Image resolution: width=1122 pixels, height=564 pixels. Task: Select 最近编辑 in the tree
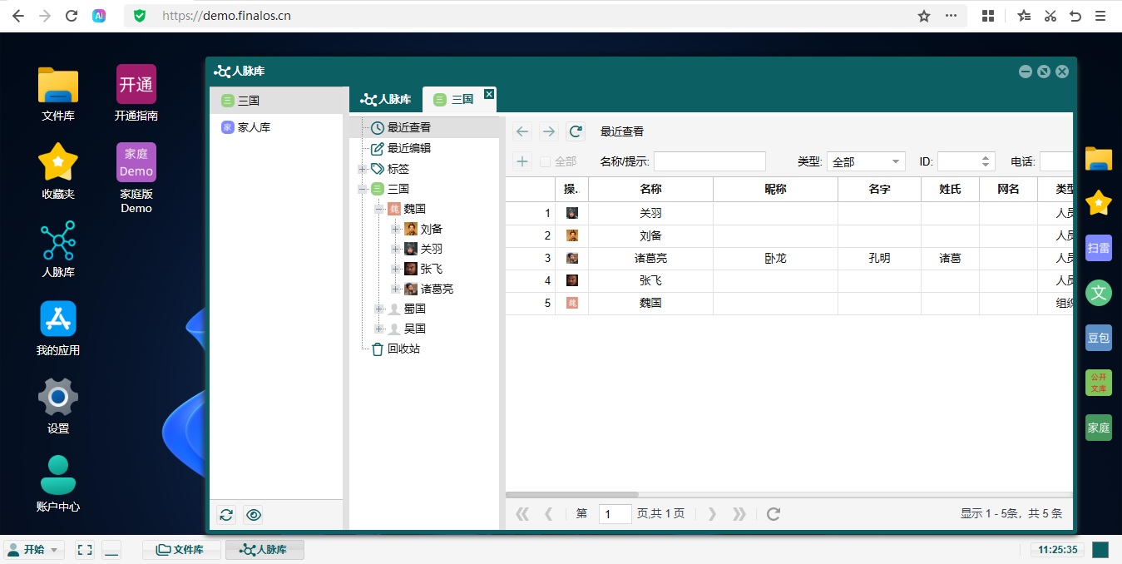409,148
